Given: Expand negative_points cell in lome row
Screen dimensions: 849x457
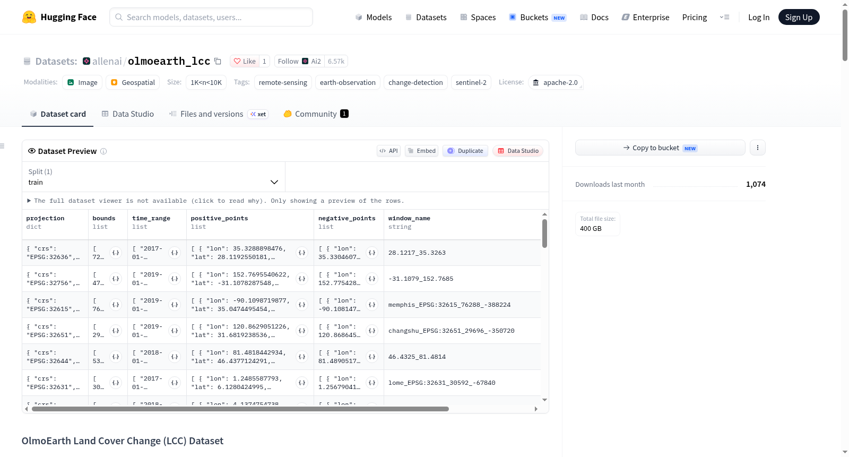Looking at the screenshot, I should point(372,383).
